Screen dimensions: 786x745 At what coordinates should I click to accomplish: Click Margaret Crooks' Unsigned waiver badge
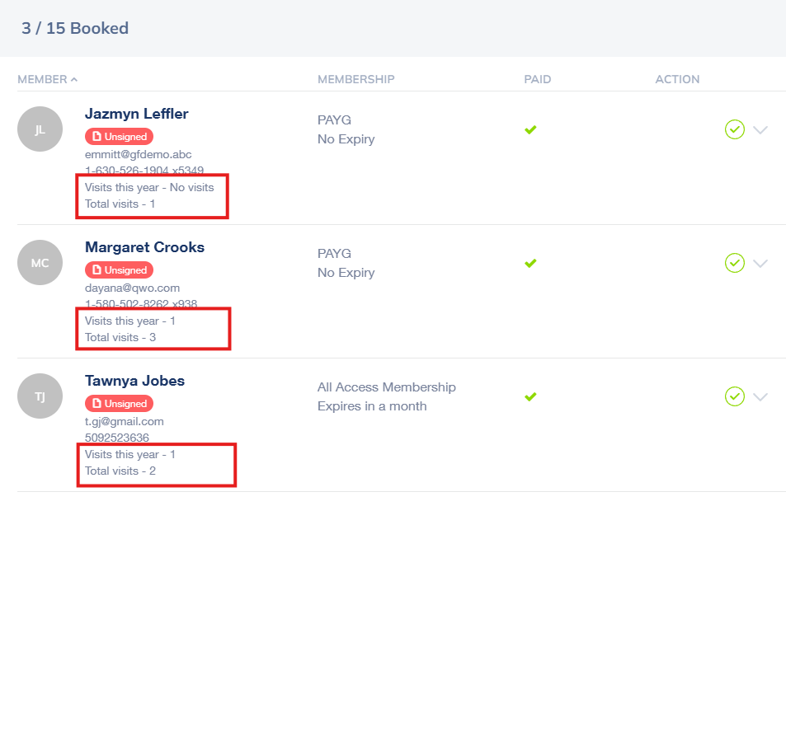120,270
